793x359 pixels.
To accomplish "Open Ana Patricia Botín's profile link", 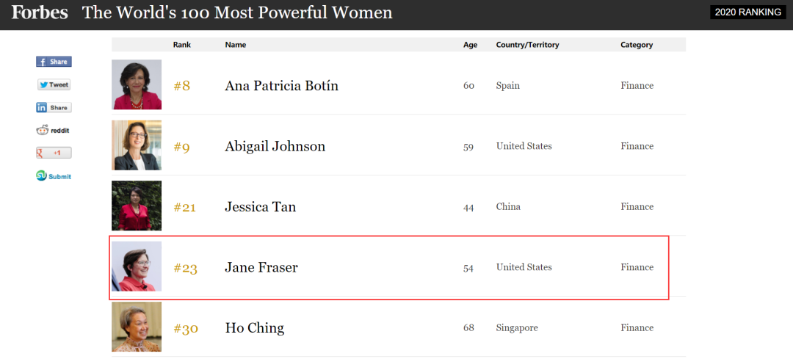I will coord(281,86).
